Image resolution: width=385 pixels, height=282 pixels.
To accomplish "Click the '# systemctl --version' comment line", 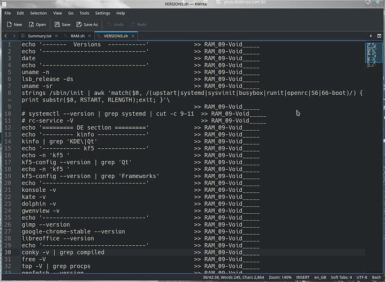I will pyautogui.click(x=108, y=114).
